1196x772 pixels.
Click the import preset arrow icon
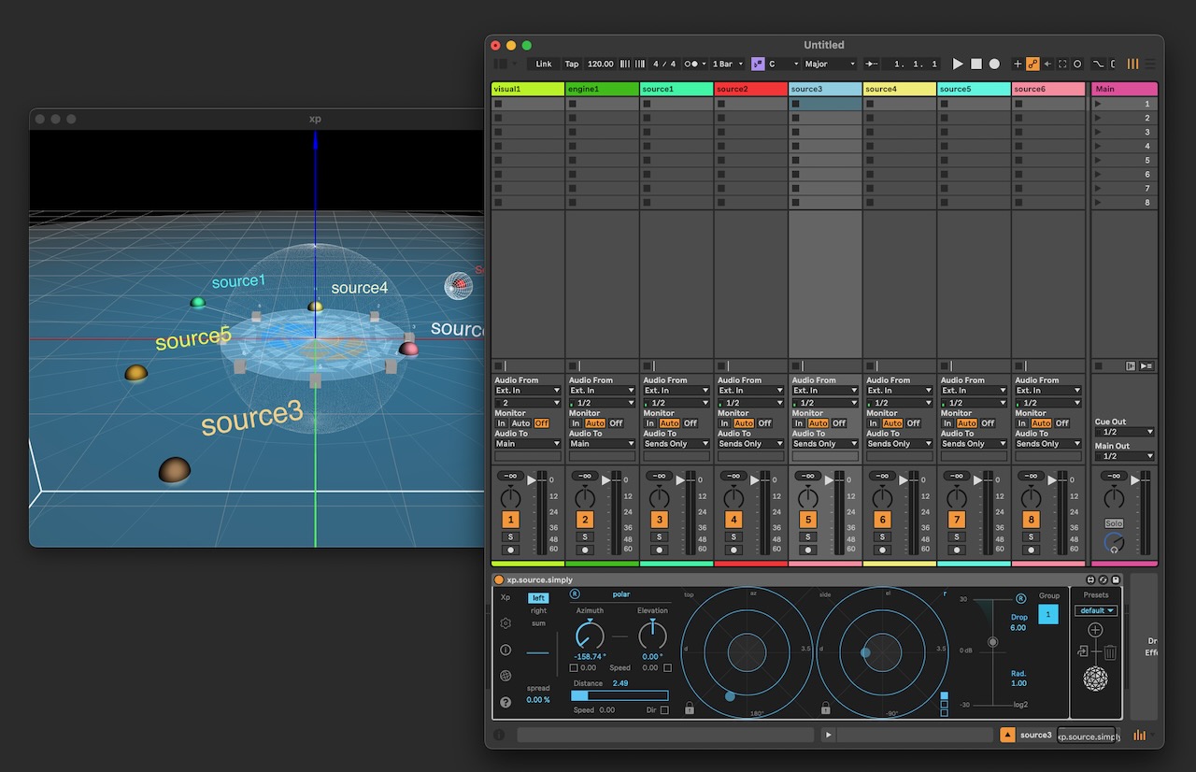[1082, 652]
